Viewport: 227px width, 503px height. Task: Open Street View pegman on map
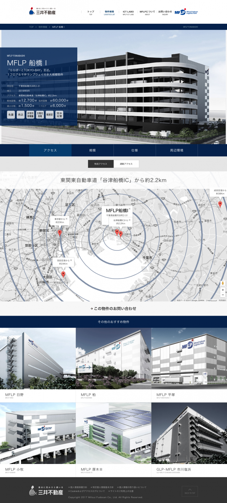[x=223, y=283]
